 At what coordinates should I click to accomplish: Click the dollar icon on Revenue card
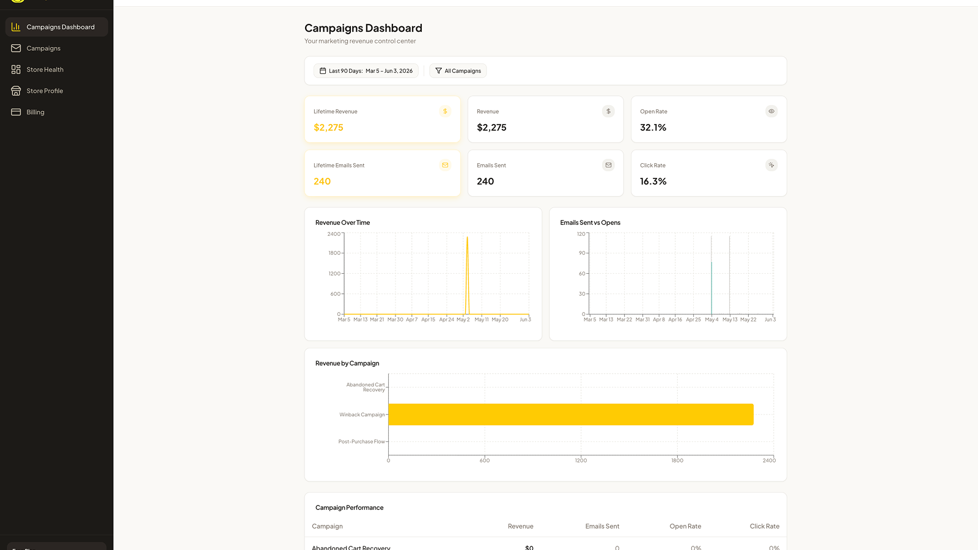click(x=608, y=111)
